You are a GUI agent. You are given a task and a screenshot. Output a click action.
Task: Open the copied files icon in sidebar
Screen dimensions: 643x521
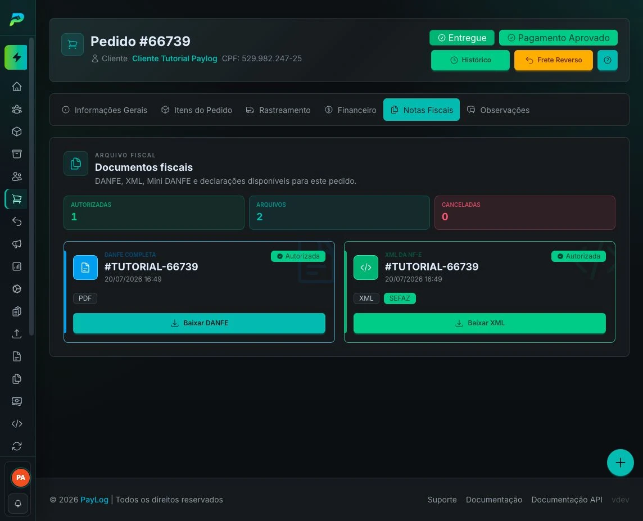coord(17,379)
